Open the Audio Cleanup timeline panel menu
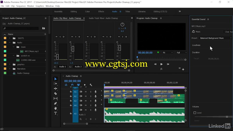The image size is (233, 131). (81, 76)
